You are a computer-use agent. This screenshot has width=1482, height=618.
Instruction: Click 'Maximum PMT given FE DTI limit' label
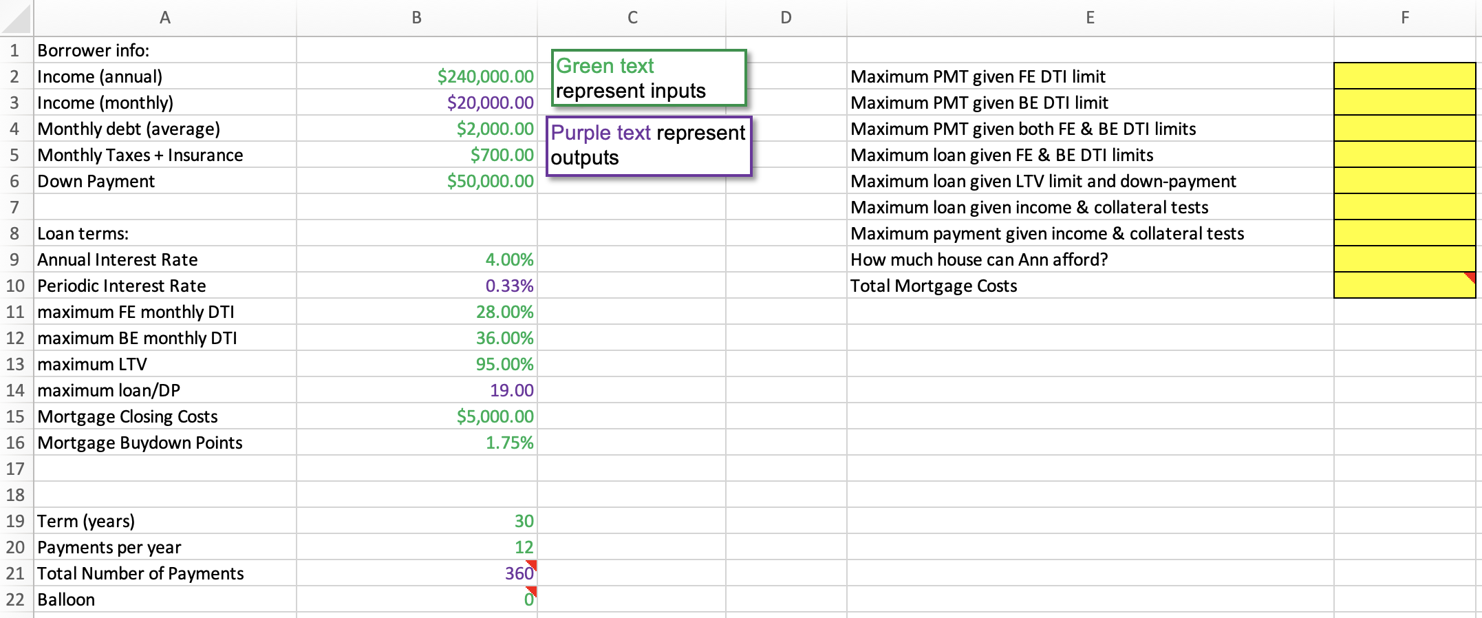pyautogui.click(x=1091, y=76)
